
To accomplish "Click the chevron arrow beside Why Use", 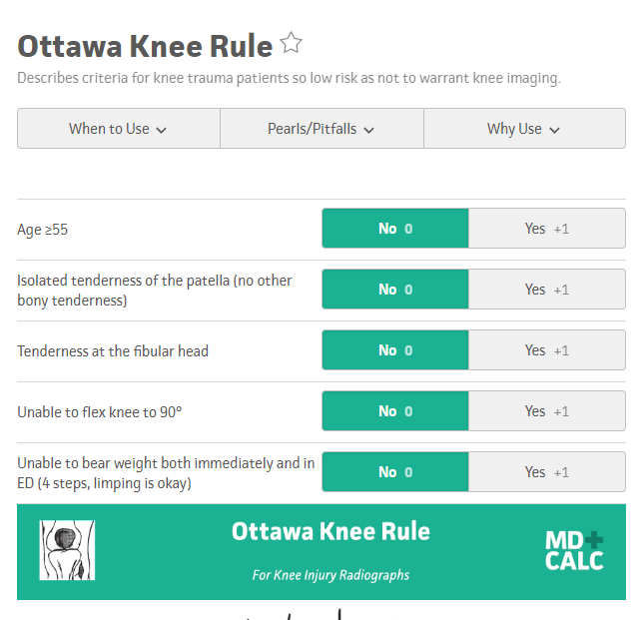I will tap(555, 130).
